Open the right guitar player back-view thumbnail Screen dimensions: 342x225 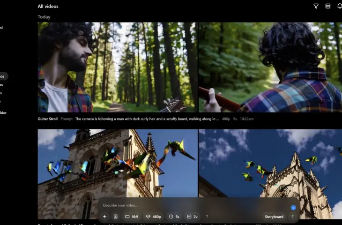pyautogui.click(x=270, y=67)
